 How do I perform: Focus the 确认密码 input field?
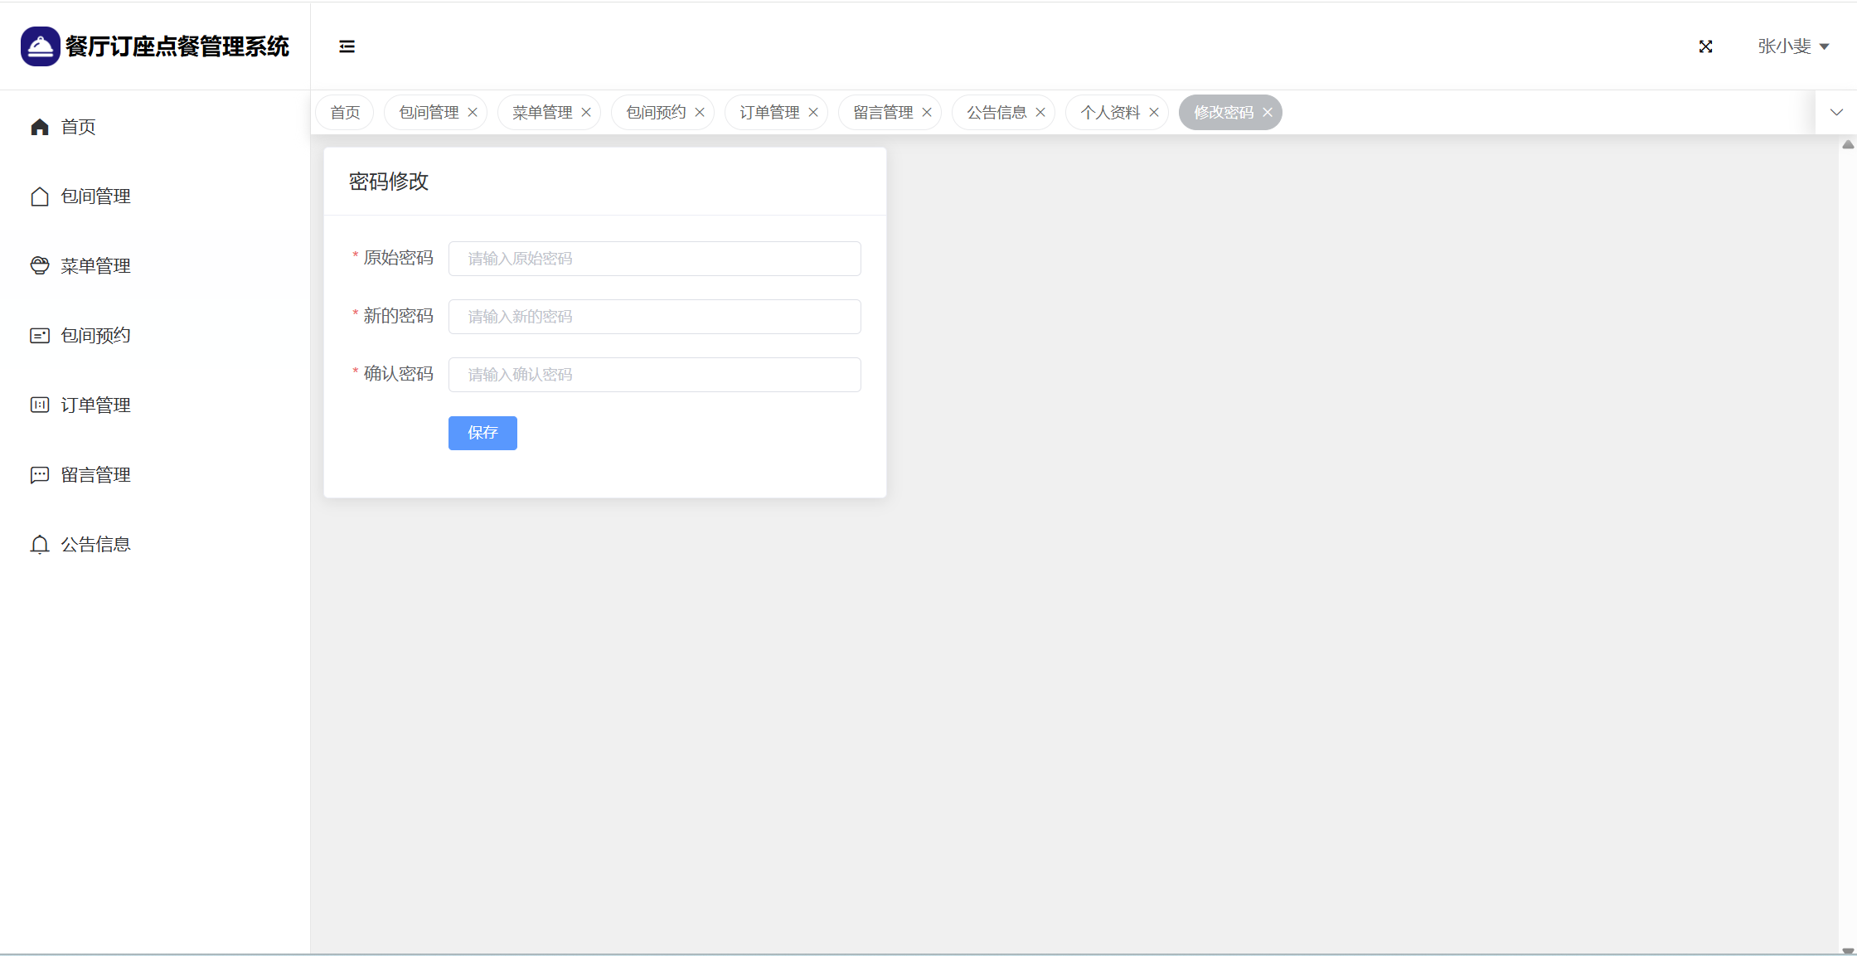click(x=654, y=375)
